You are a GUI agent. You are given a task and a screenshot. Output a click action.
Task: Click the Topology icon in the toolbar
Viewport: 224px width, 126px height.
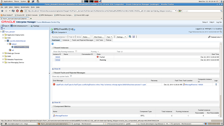coord(32,26)
